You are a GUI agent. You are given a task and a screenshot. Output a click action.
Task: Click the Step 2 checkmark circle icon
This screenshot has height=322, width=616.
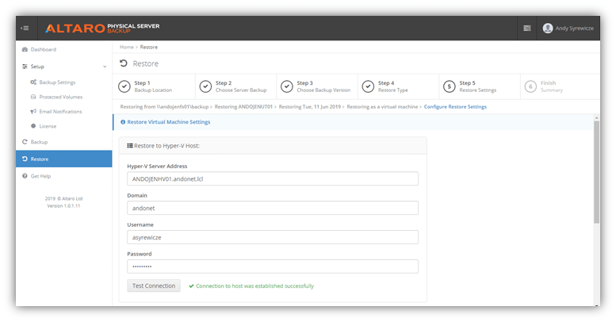tap(205, 86)
